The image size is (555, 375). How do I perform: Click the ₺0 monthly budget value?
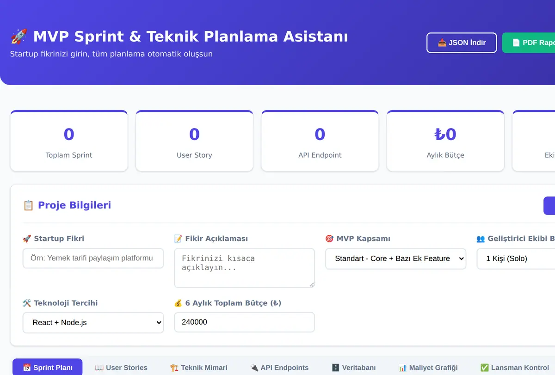445,134
